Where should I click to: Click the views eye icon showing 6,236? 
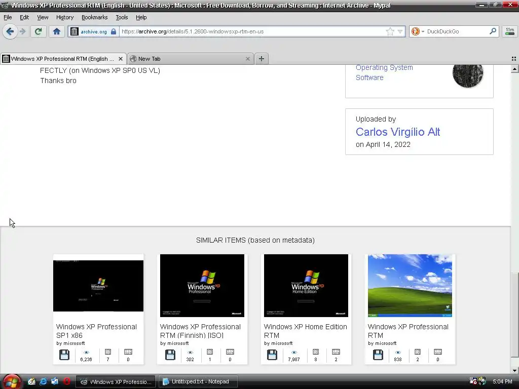(86, 353)
